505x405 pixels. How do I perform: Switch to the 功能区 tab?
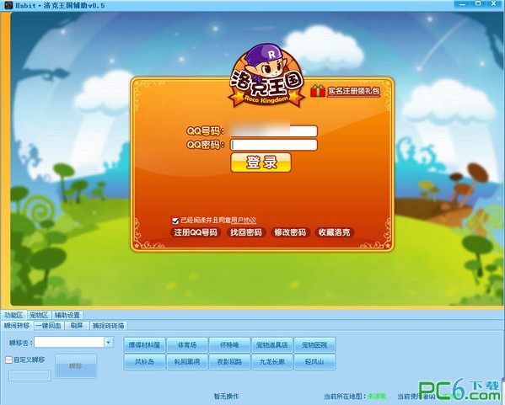pos(13,315)
